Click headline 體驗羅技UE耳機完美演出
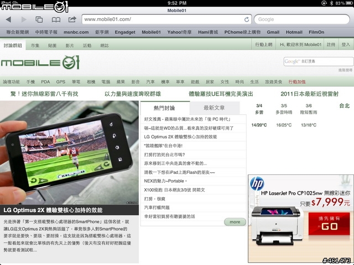 (221, 94)
